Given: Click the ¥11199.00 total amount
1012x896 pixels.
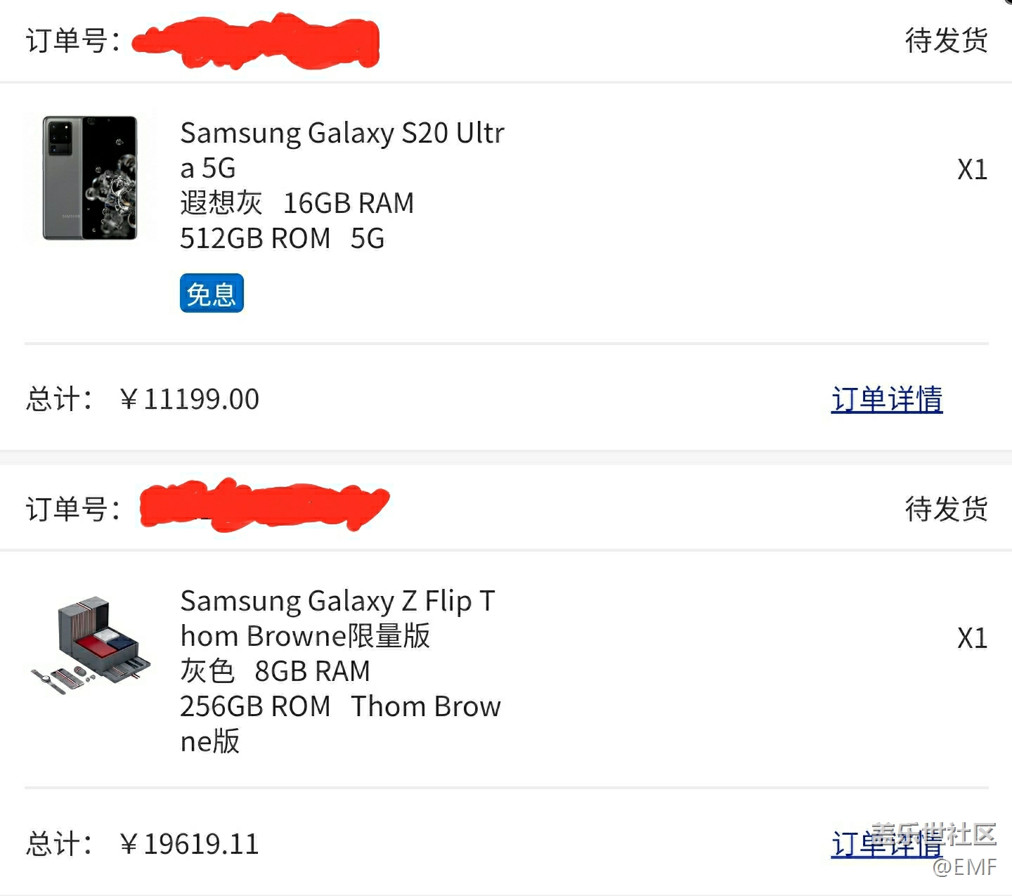Looking at the screenshot, I should (190, 399).
